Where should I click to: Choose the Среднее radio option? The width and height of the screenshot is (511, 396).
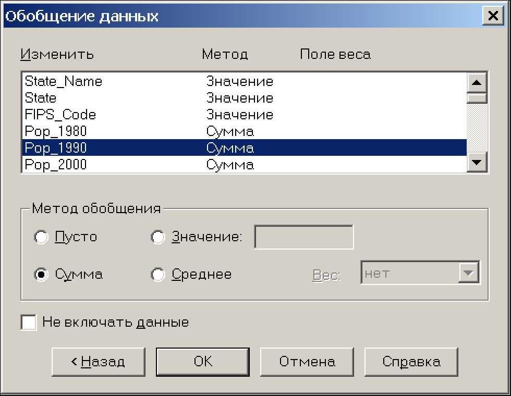pos(158,275)
